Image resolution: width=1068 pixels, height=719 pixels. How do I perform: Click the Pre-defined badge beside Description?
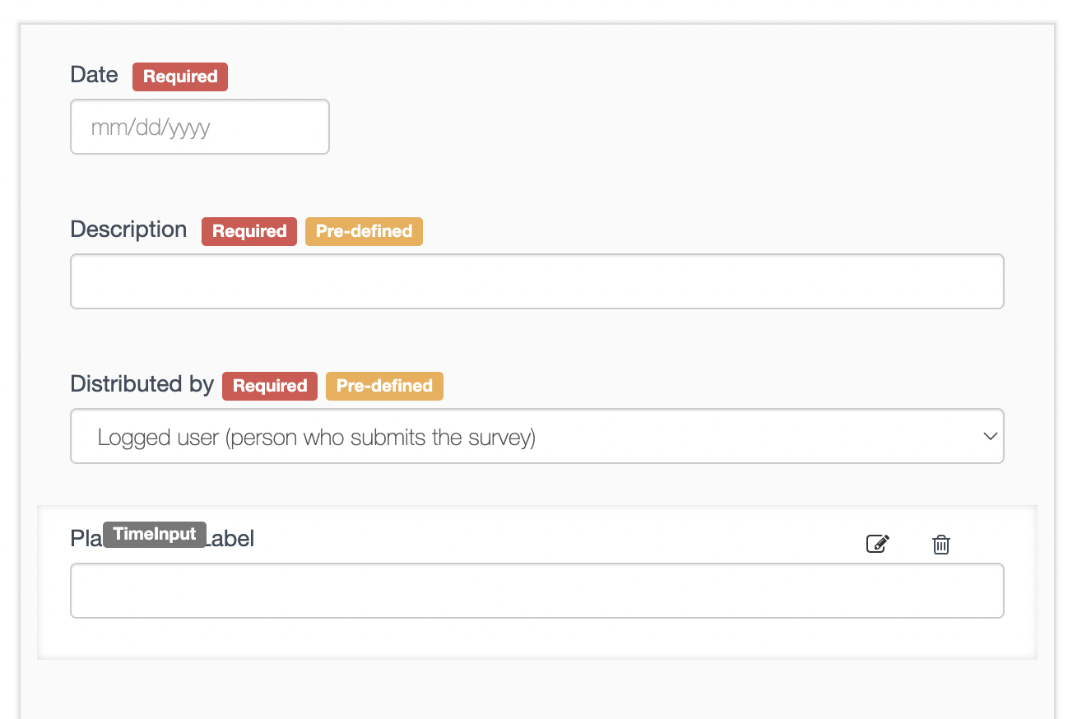(x=364, y=231)
